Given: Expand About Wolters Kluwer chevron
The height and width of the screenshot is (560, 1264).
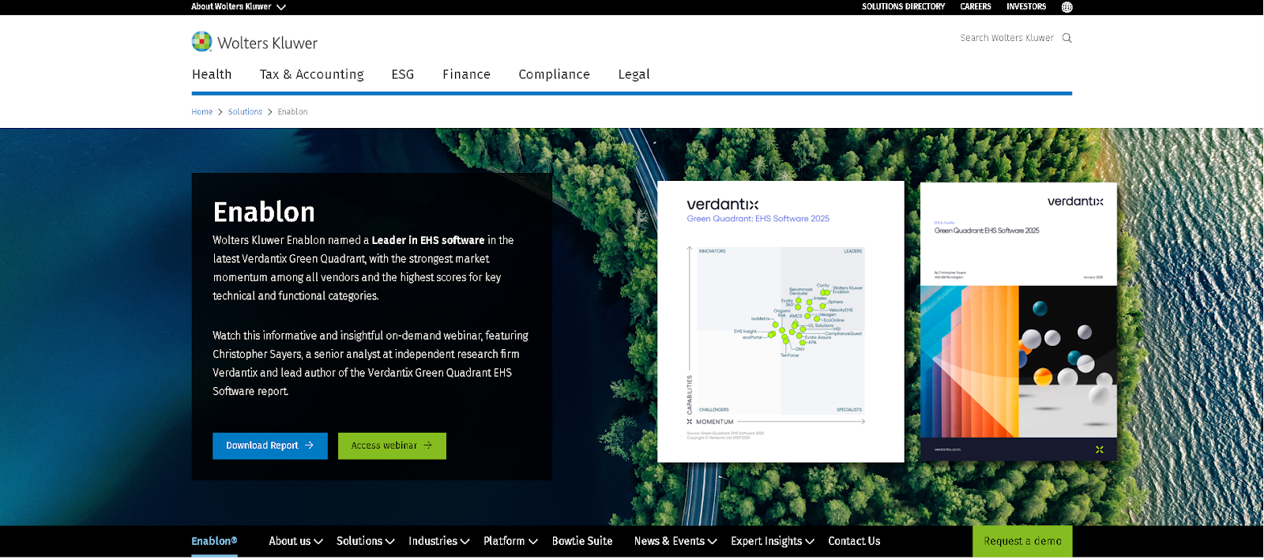Looking at the screenshot, I should [x=281, y=7].
